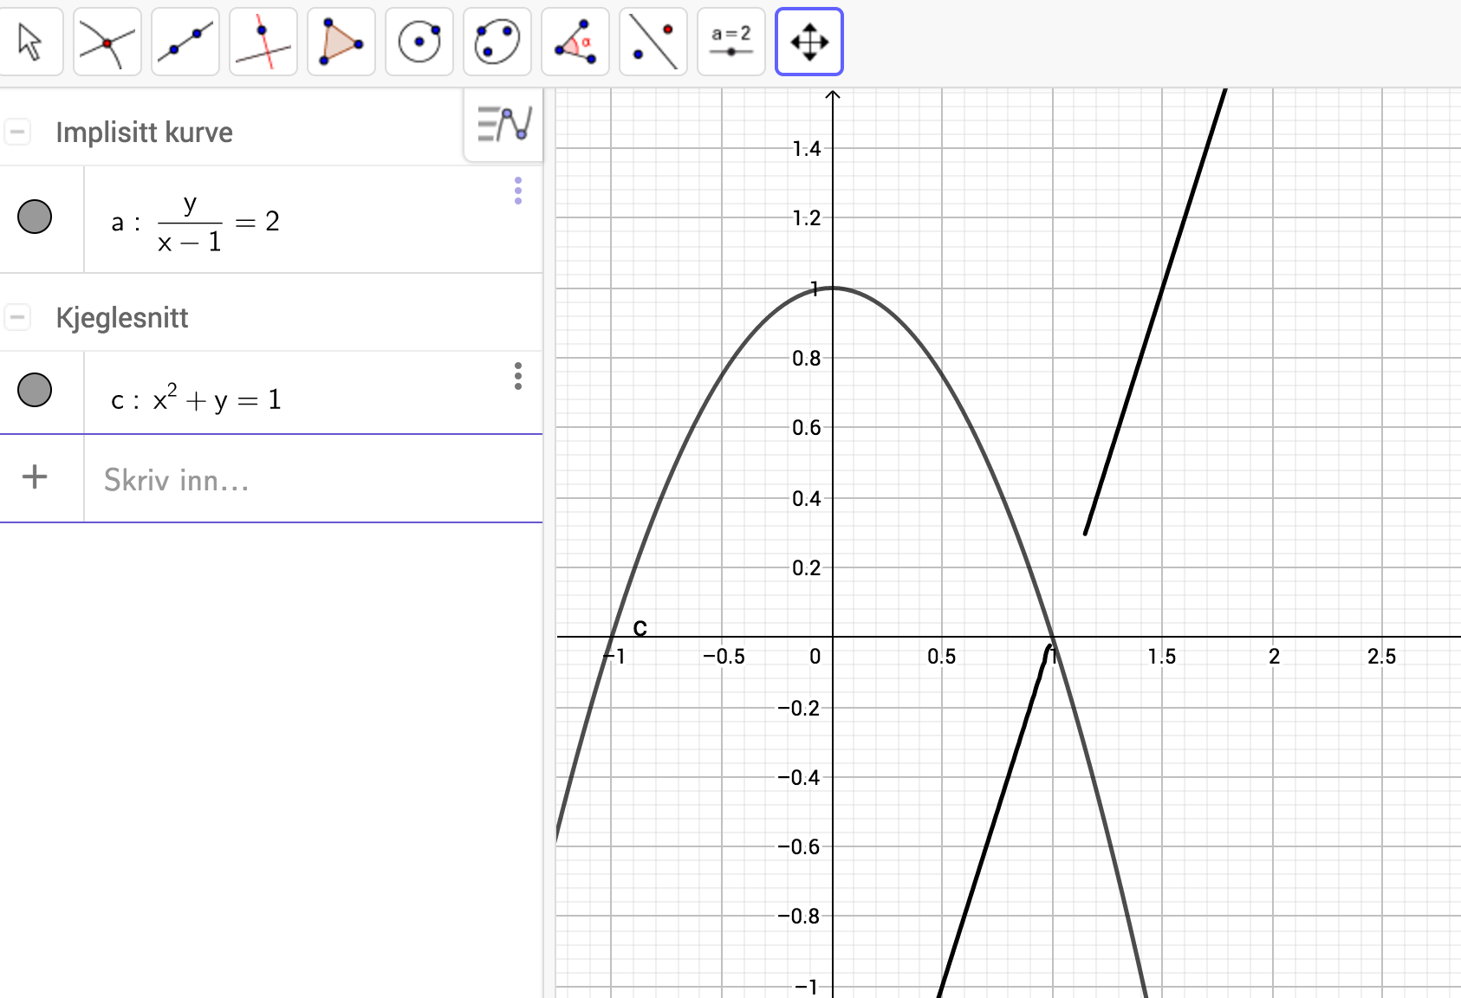This screenshot has height=998, width=1461.
Task: Select the Angle tool
Action: [575, 42]
